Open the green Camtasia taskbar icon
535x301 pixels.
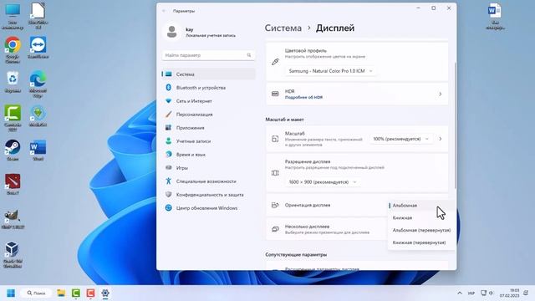click(x=76, y=293)
